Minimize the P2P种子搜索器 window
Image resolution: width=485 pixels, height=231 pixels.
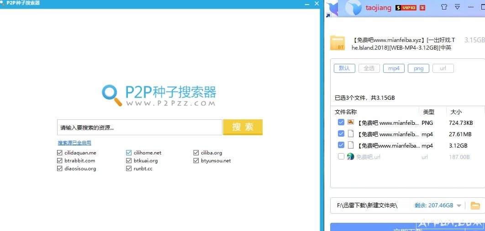pos(307,4)
